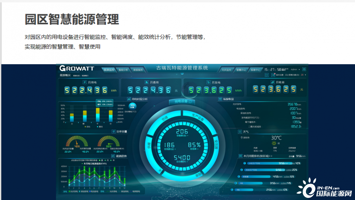Select the 光伏监控 tab
The height and width of the screenshot is (200, 355).
coord(226,70)
